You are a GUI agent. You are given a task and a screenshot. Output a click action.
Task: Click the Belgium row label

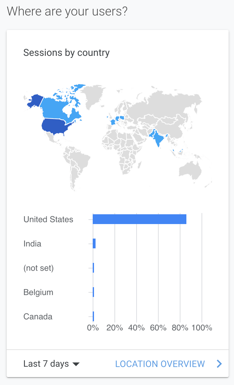point(38,292)
